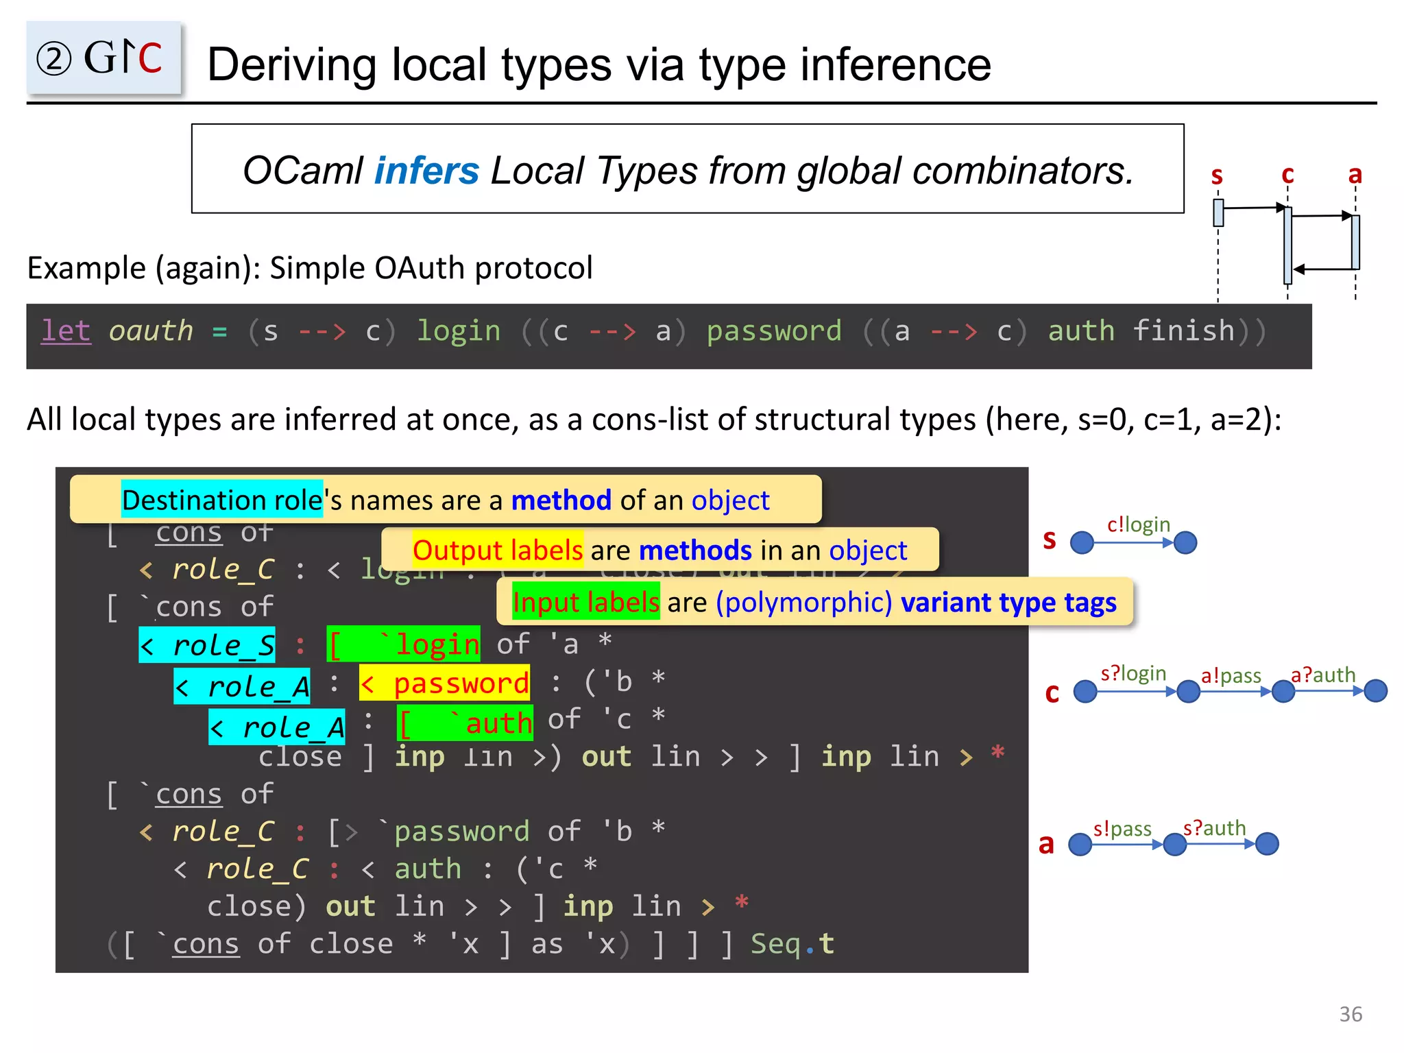Viewport: 1404px width, 1053px height.
Task: Click 'variant type tags' in the callout
Action: coord(1008,603)
